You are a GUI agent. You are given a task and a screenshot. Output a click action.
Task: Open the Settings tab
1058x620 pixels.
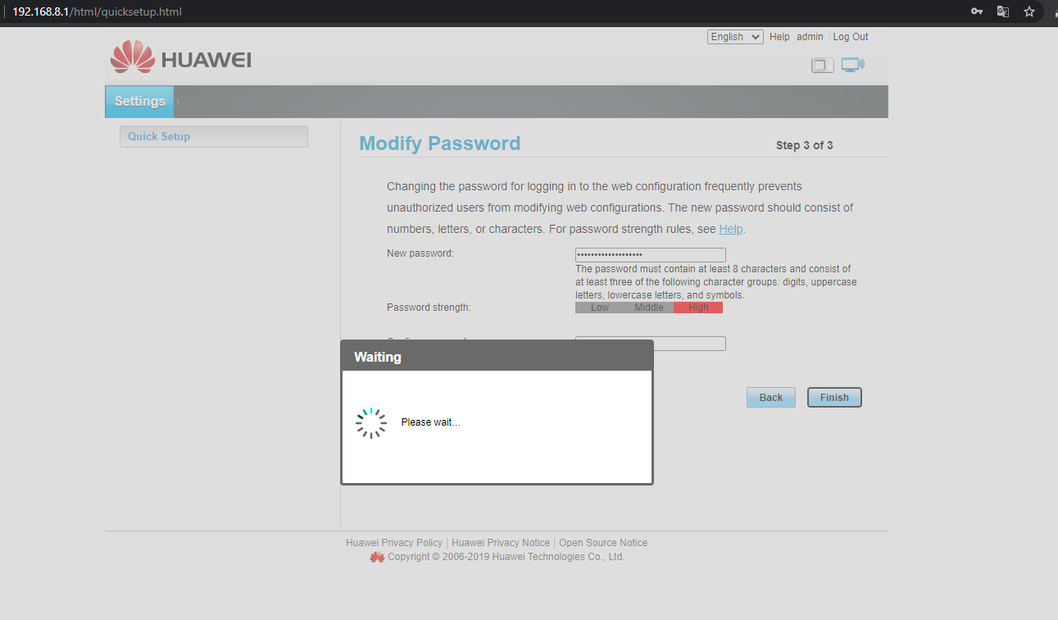point(139,102)
